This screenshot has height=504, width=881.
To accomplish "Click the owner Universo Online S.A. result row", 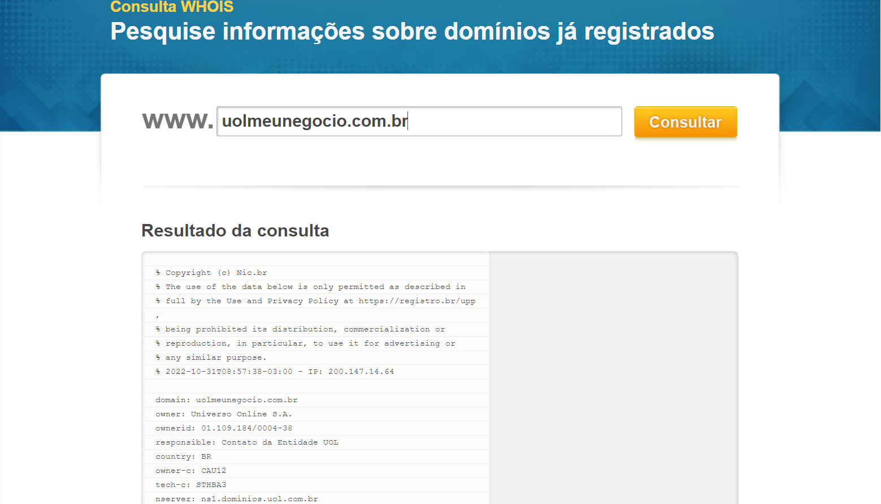I will pyautogui.click(x=224, y=413).
